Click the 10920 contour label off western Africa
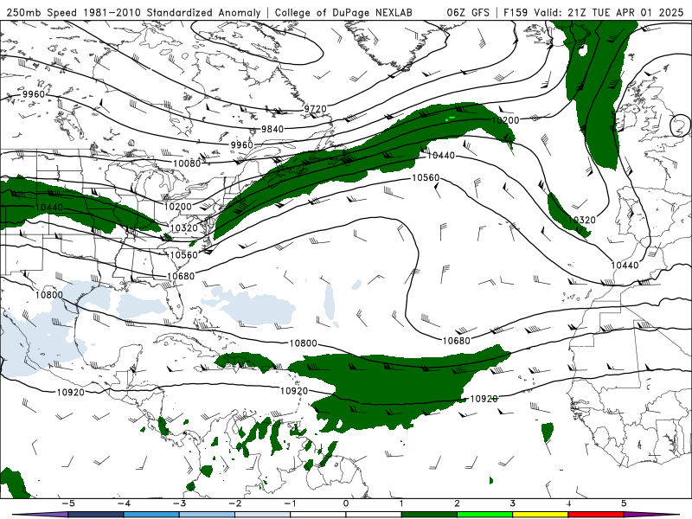 pos(484,399)
